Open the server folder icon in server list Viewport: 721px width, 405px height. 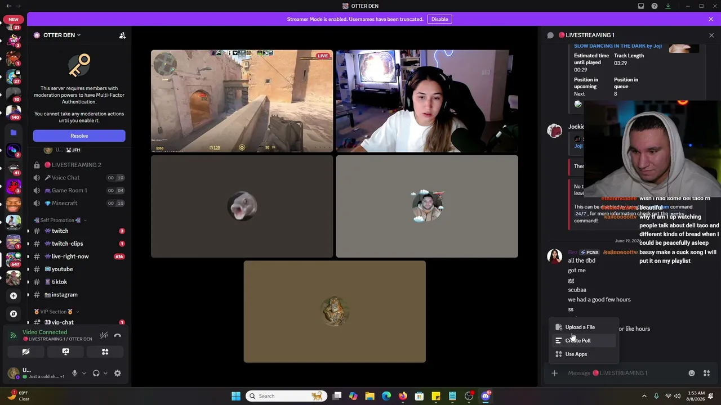14,133
